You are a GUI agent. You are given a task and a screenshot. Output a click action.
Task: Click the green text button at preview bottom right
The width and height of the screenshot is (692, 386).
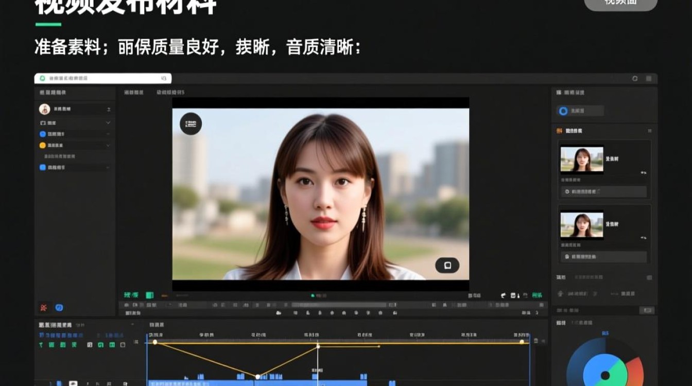537,295
